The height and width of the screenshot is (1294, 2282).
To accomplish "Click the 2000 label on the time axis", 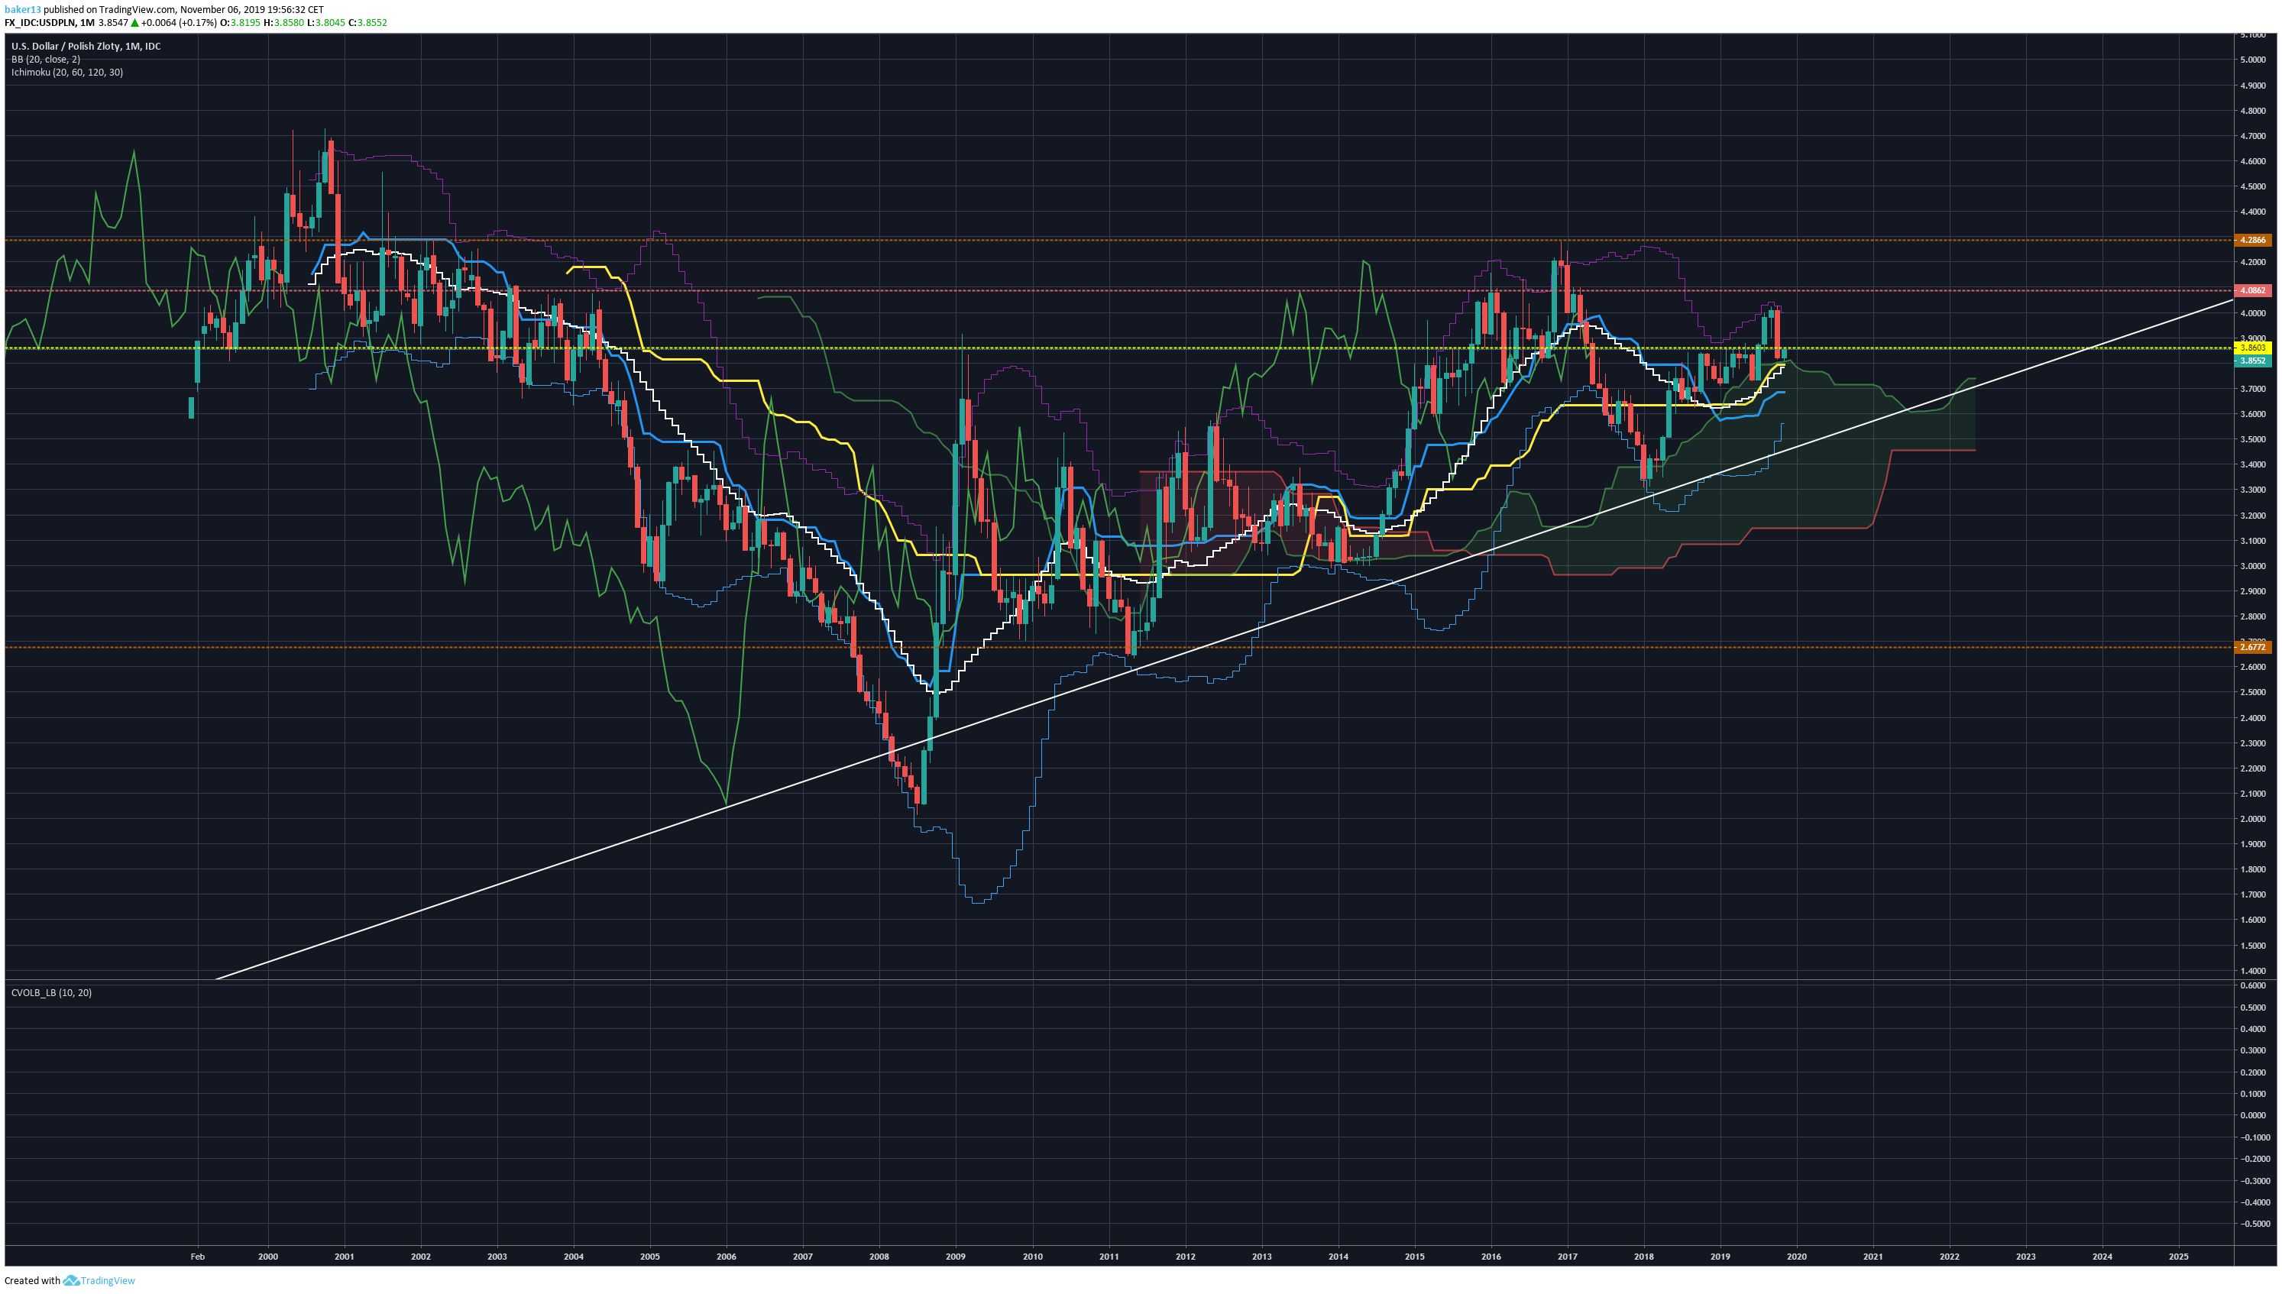I will (267, 1257).
